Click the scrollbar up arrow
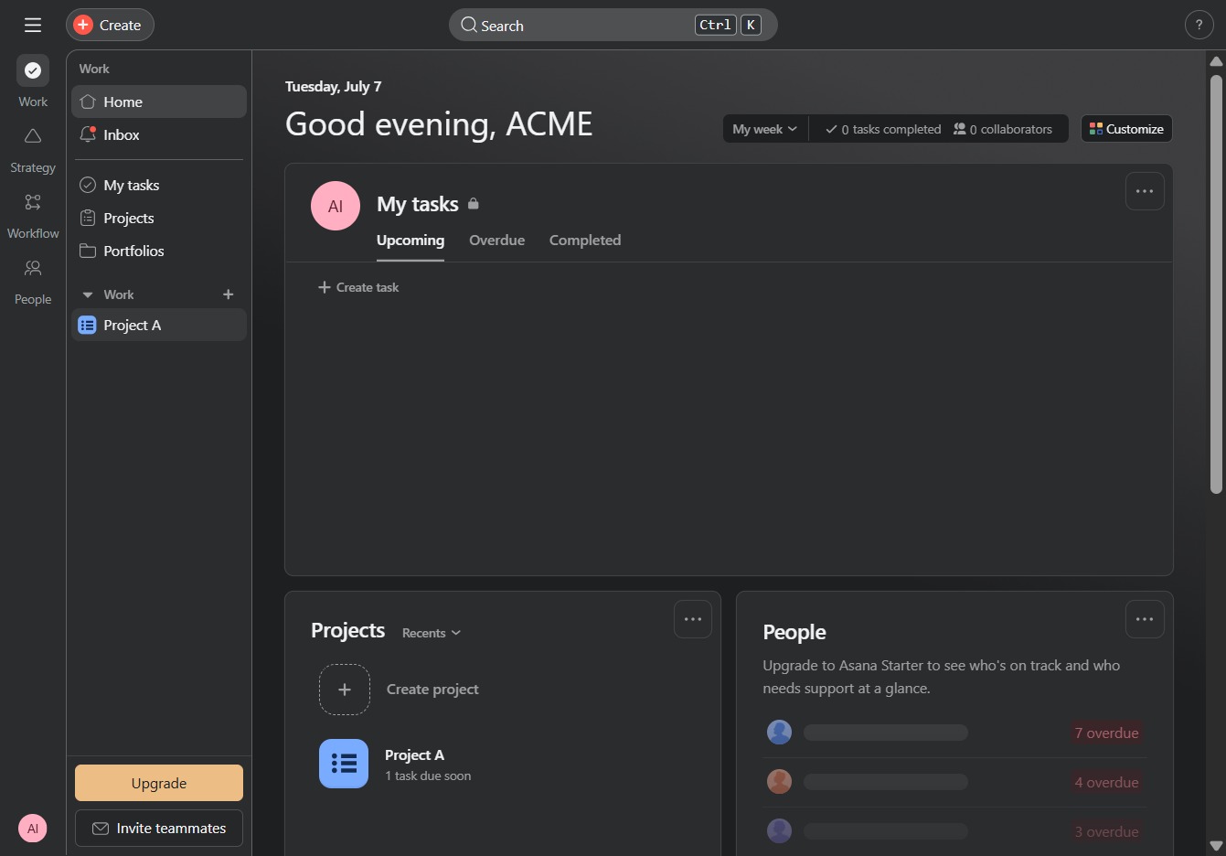This screenshot has width=1226, height=856. coord(1216,61)
